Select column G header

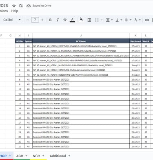click(11, 36)
